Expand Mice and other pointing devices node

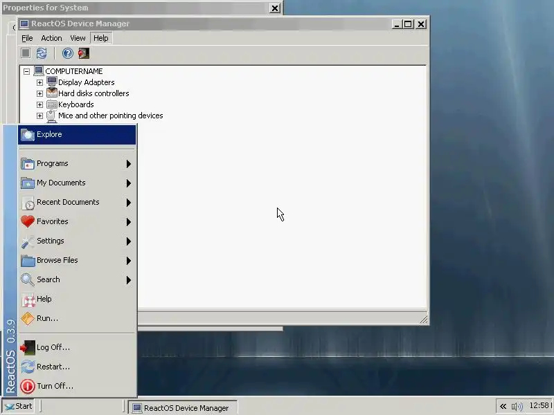pos(39,116)
